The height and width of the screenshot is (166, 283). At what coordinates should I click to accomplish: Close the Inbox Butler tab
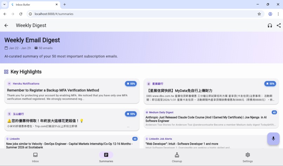[57, 5]
